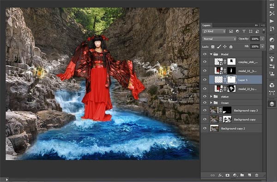Viewport: 277px width, 182px height.
Task: Open the Fill percentage dropdown arrow
Action: 263,47
